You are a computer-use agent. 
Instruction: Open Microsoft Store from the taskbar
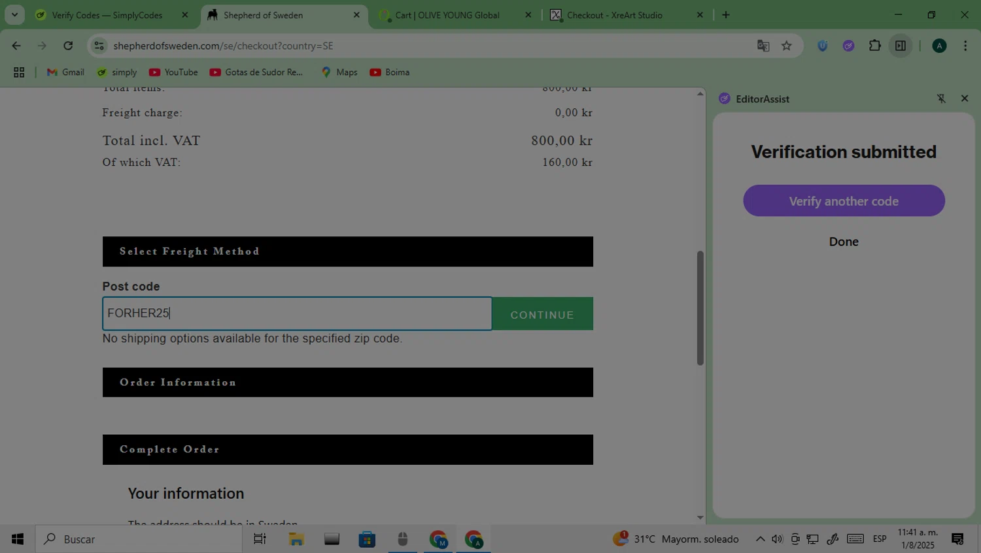point(367,539)
